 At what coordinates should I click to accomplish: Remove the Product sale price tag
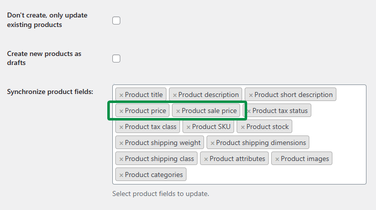coord(178,111)
